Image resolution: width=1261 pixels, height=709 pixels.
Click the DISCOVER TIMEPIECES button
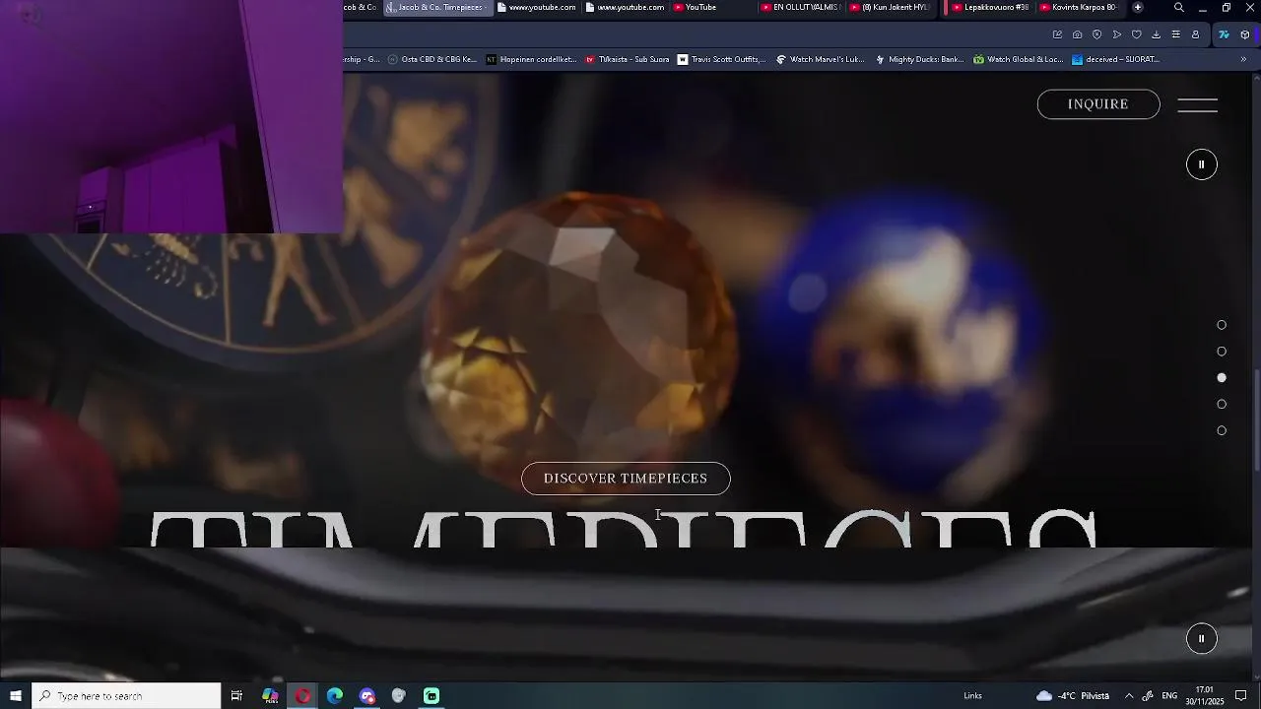pyautogui.click(x=626, y=479)
